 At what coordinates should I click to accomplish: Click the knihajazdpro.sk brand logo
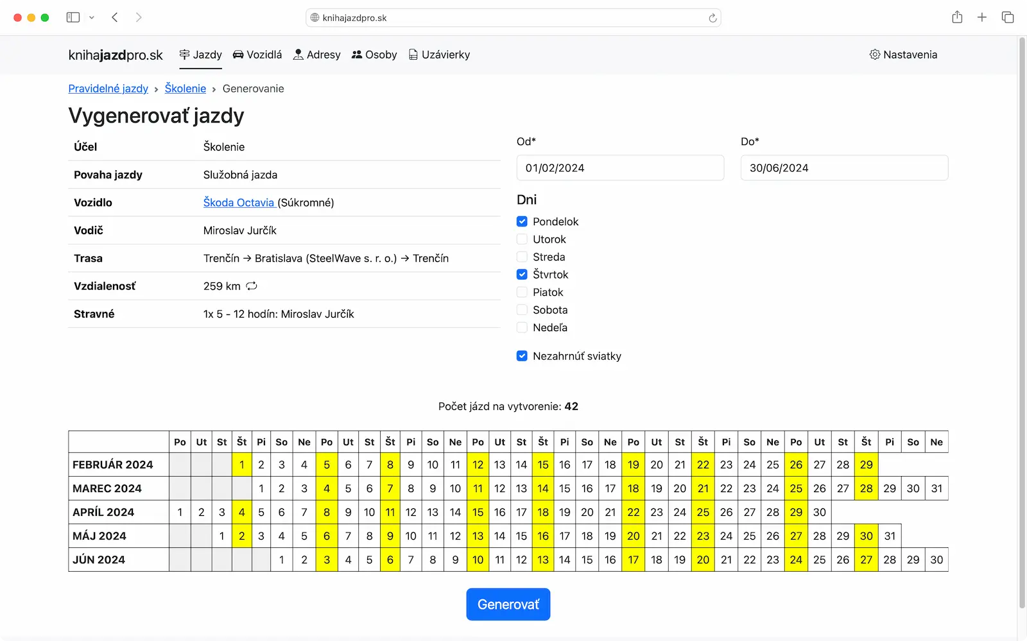tap(116, 55)
